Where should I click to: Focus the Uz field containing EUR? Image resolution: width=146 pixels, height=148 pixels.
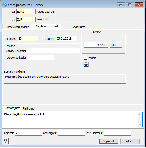(26, 19)
